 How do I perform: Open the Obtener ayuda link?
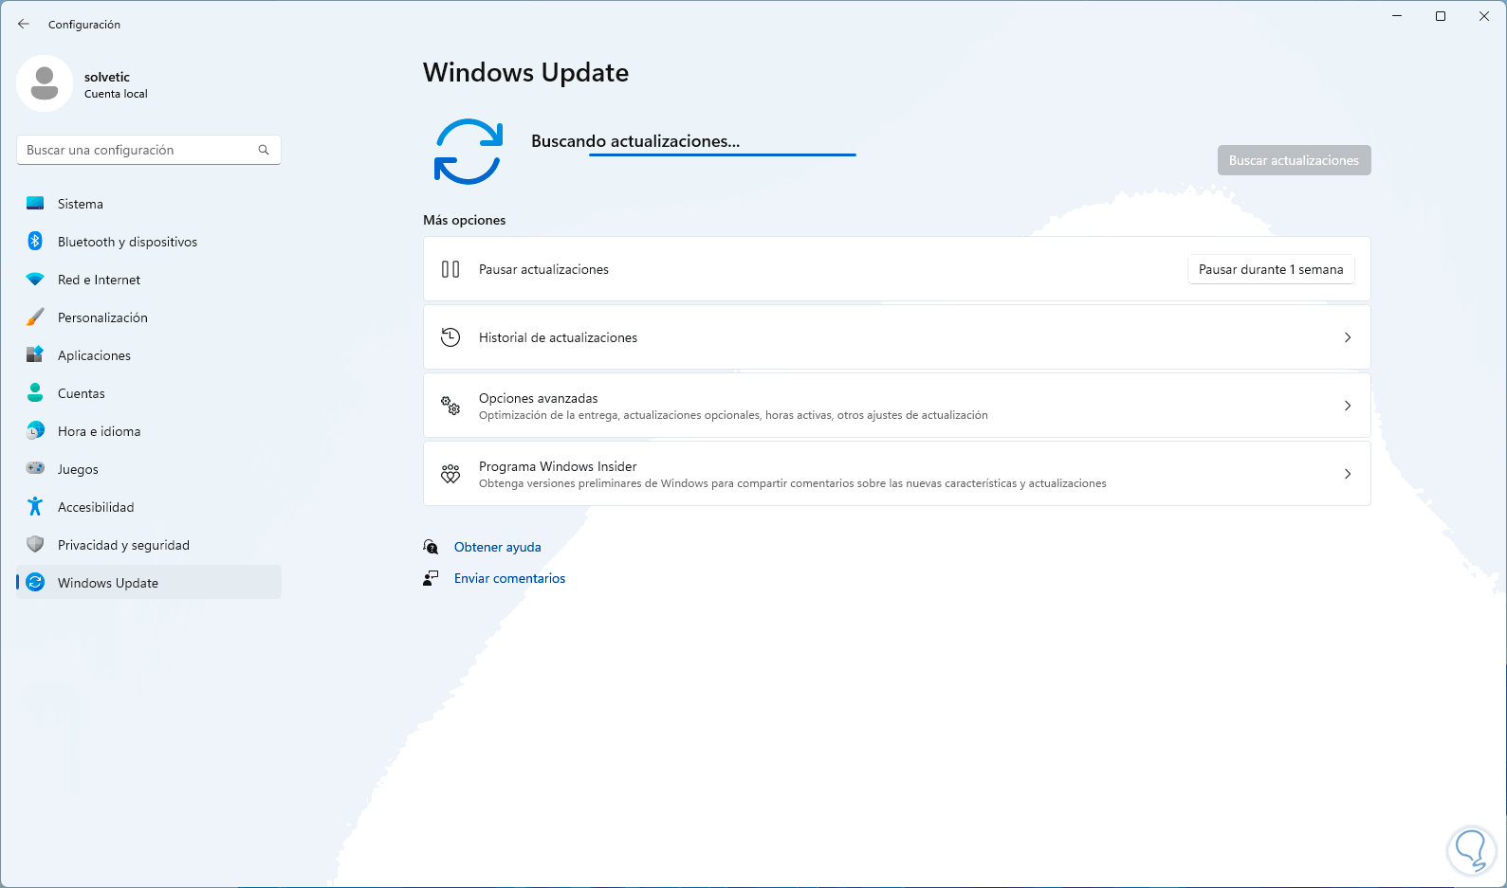point(497,547)
